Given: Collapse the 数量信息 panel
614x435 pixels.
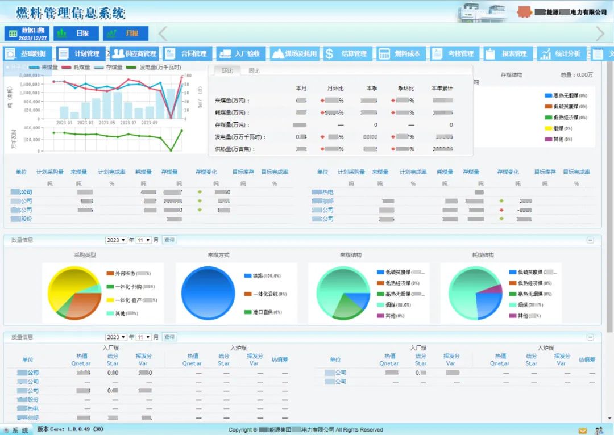Looking at the screenshot, I should [590, 240].
